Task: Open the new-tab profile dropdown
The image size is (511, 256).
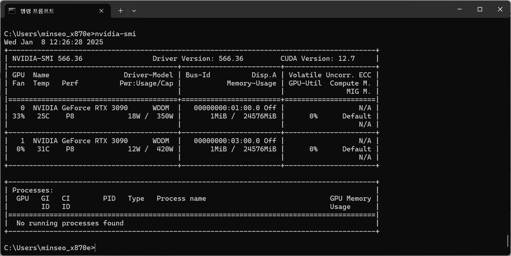Action: pos(134,11)
